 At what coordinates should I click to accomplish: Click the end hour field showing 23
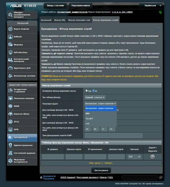click(103, 129)
